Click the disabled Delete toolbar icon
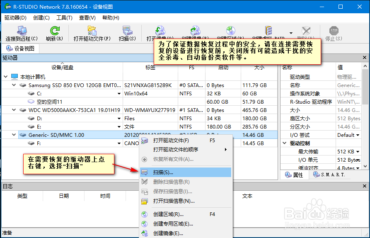This screenshot has height=238, width=370. click(306, 31)
